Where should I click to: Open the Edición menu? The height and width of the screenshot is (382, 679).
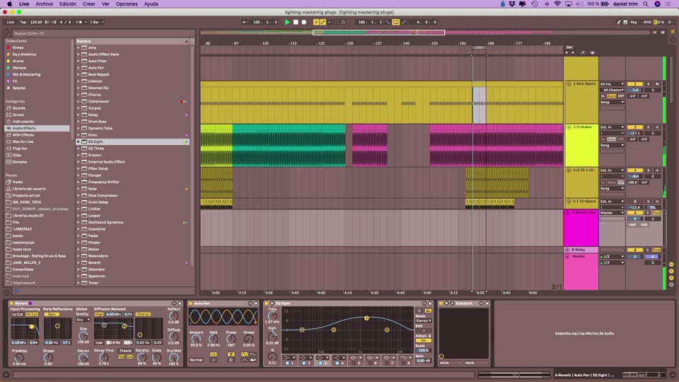68,4
